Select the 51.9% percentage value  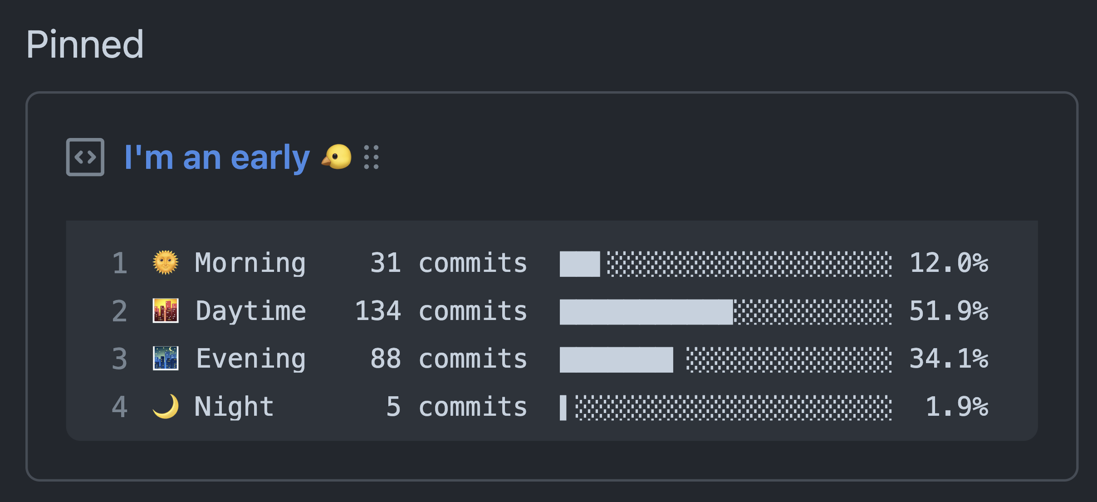(x=949, y=311)
